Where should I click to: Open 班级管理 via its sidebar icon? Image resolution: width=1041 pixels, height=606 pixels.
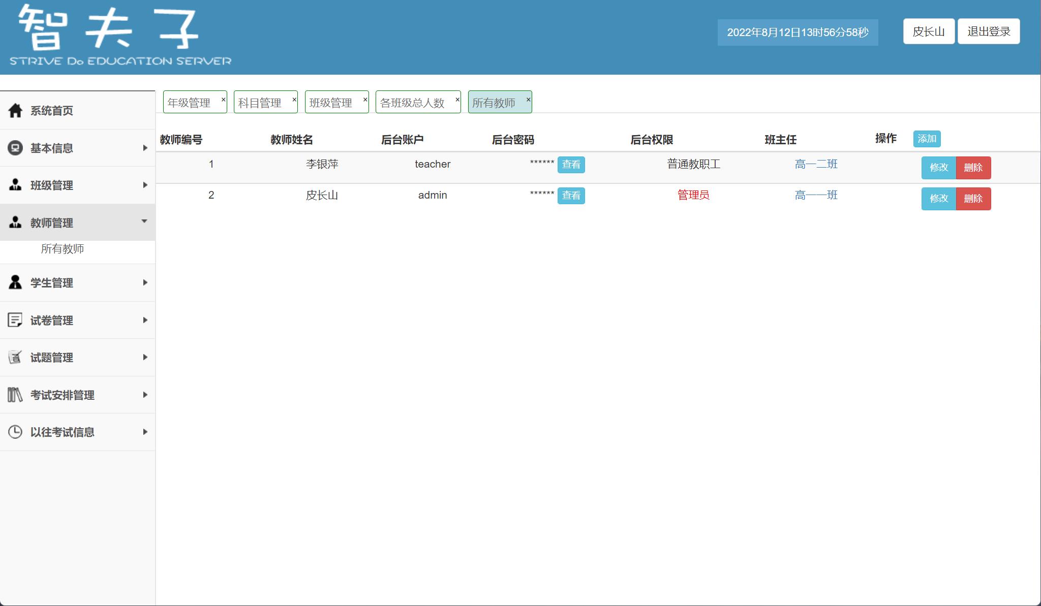[x=15, y=185]
